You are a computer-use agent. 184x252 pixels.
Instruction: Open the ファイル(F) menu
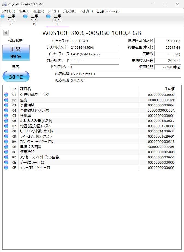click(8, 11)
